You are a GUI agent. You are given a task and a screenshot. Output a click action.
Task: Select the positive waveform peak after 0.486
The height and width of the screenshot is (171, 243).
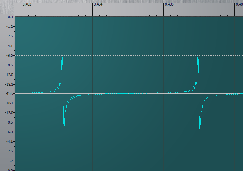pos(198,56)
